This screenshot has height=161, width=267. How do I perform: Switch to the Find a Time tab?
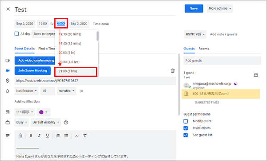[47, 49]
